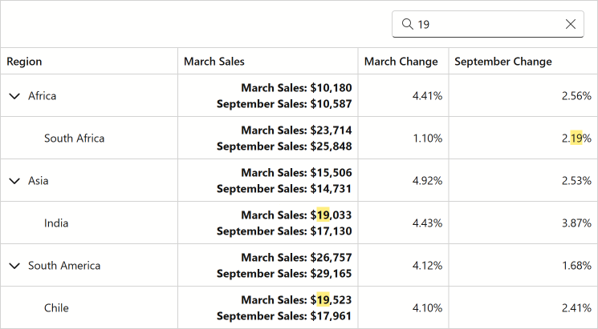Image resolution: width=598 pixels, height=329 pixels.
Task: Focus the search field containing 19
Action: [488, 24]
